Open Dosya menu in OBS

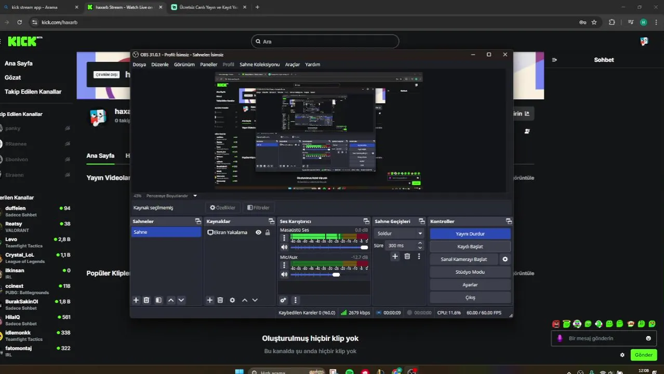coord(139,64)
